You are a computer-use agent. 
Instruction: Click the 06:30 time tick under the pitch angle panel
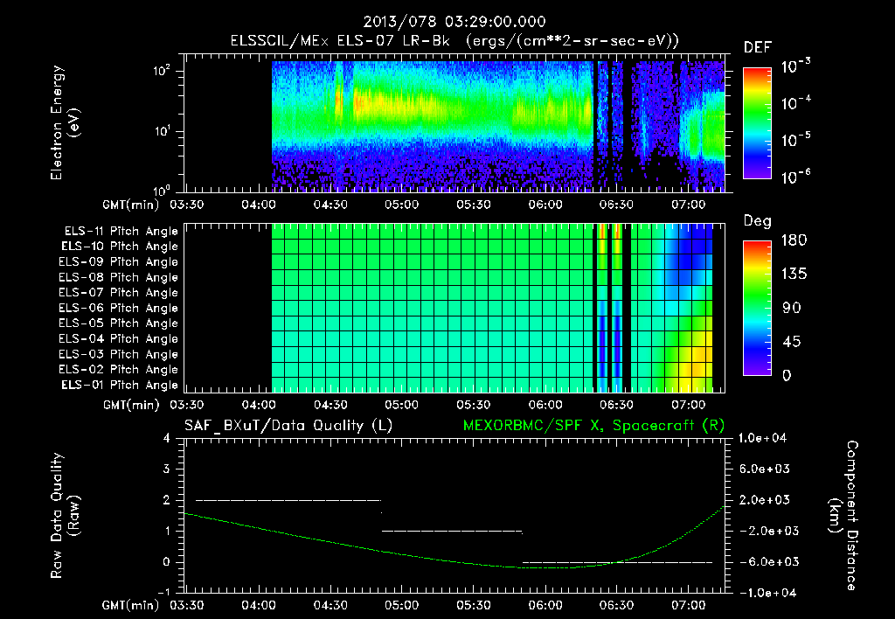click(x=616, y=405)
